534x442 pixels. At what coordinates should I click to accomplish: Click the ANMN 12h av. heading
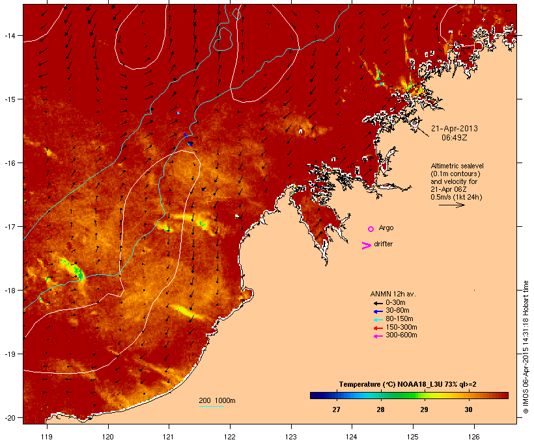point(393,294)
